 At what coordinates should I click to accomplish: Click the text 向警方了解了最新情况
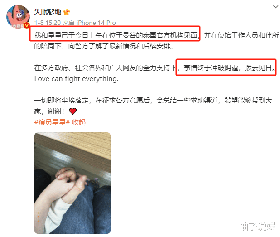pos(102,46)
